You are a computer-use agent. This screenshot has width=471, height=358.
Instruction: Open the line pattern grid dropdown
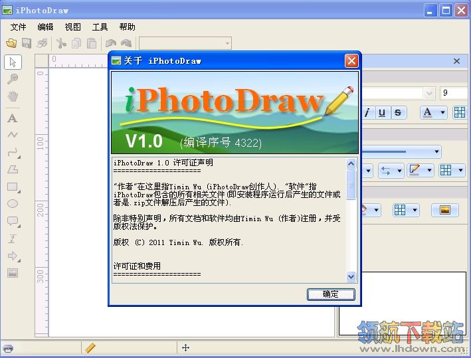coord(452,171)
